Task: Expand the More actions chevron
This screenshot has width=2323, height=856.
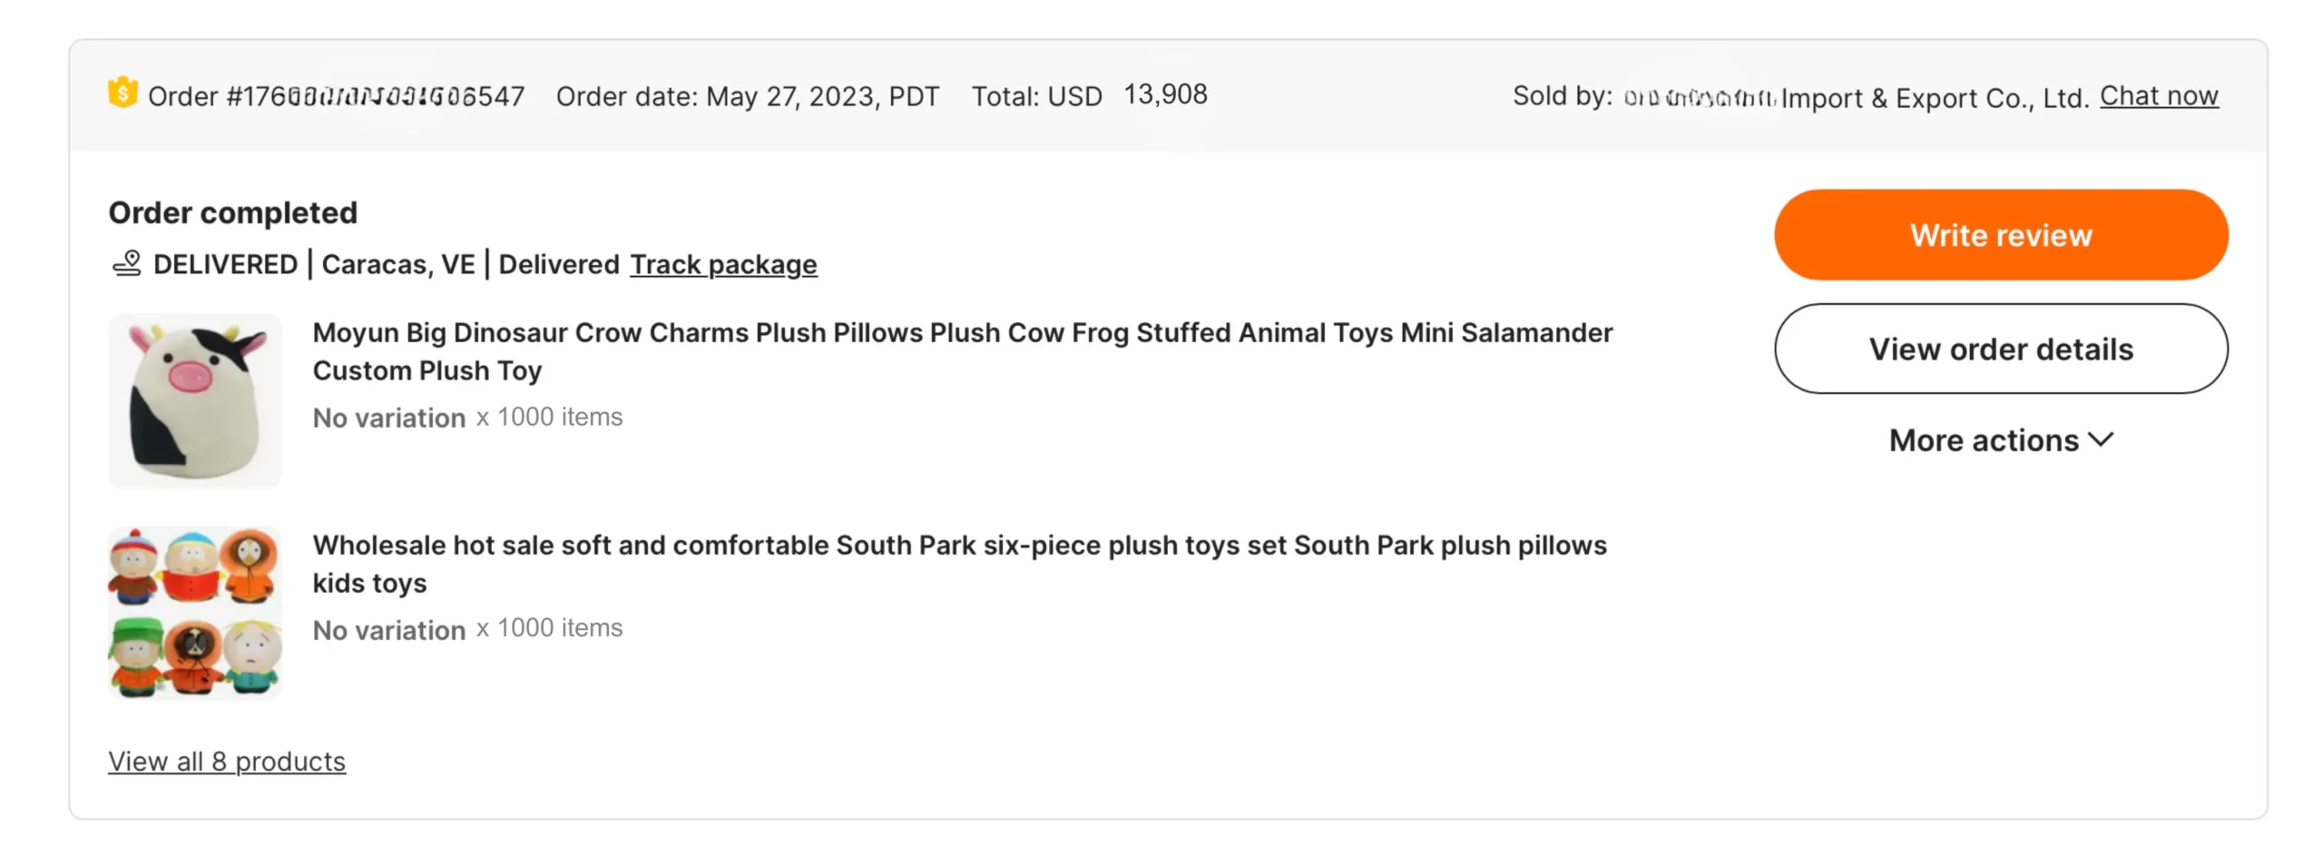Action: (x=2101, y=440)
